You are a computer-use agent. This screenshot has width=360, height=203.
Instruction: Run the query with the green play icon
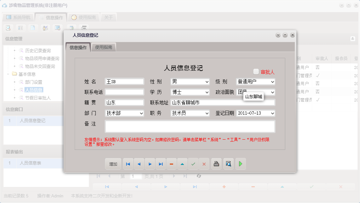coord(240,164)
